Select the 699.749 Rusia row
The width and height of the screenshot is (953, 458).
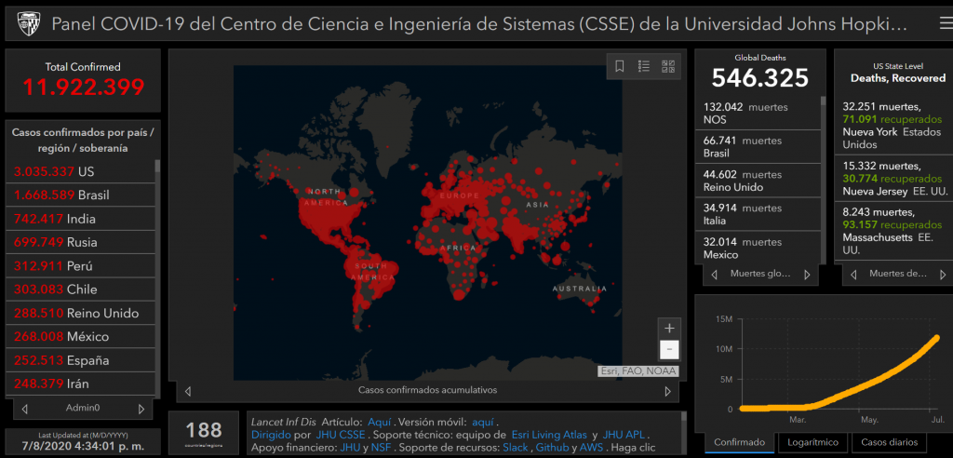pos(80,242)
